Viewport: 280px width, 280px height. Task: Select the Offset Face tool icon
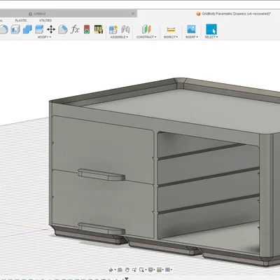[x=39, y=29]
